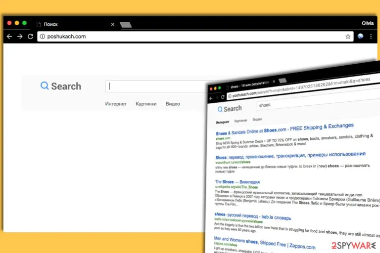380x253 pixels.
Task: Open the Olivia profile button
Action: click(368, 23)
